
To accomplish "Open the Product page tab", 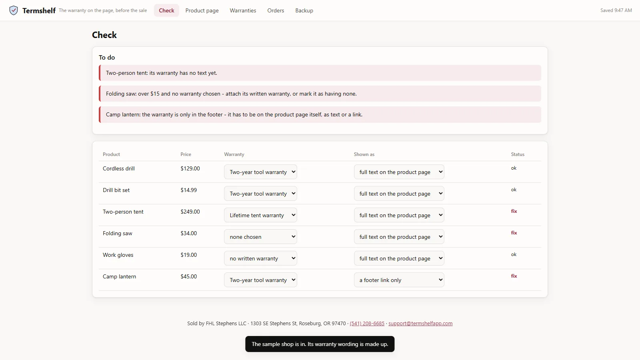I will pos(202,10).
